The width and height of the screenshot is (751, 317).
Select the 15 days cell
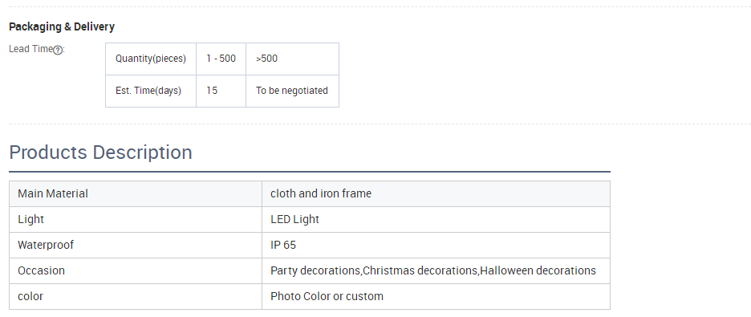(x=221, y=91)
